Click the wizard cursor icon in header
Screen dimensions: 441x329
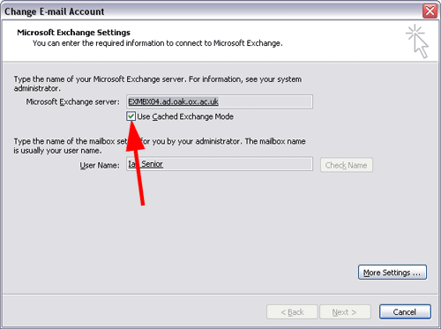tap(417, 41)
